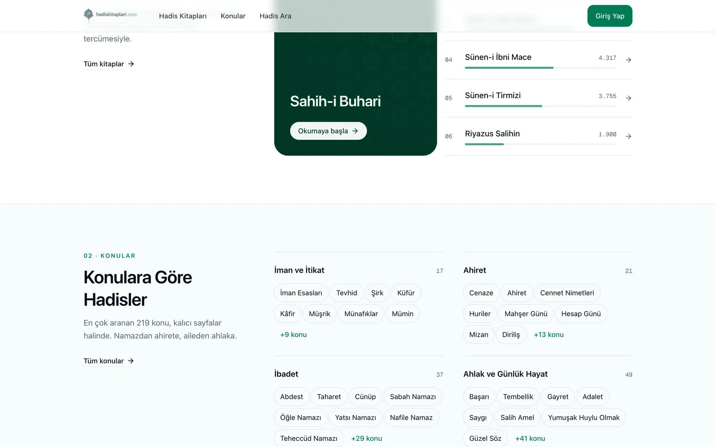This screenshot has height=447, width=716.
Task: Click the İman ve İtikat heading
Action: (x=299, y=270)
